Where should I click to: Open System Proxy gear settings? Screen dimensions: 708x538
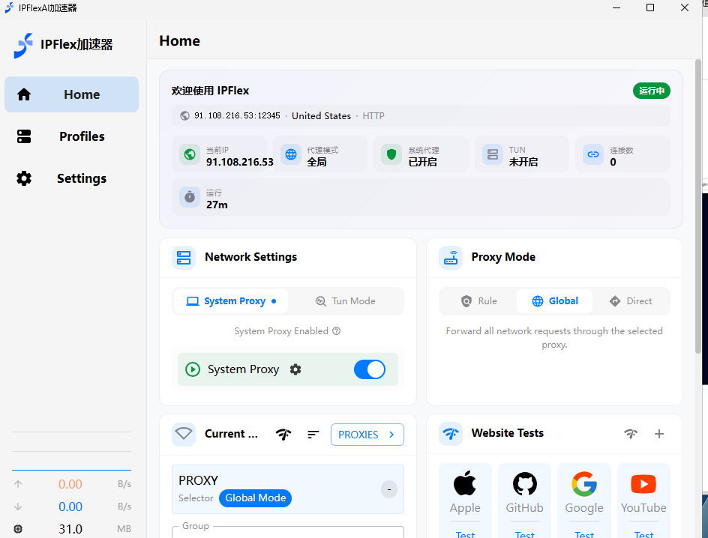[x=295, y=369]
